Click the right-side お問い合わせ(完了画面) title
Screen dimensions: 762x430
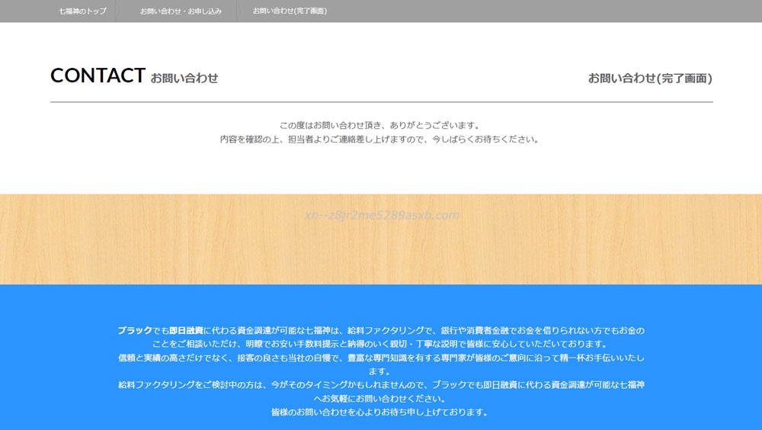pyautogui.click(x=650, y=78)
